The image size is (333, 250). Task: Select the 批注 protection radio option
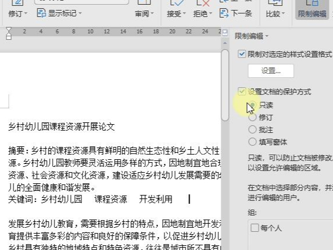tap(252, 129)
